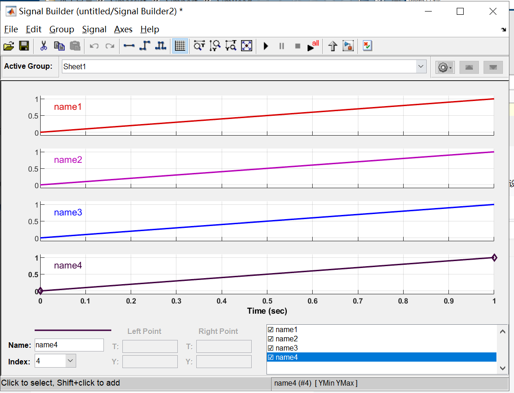514x393 pixels.
Task: Zoom out to fit view
Action: [247, 46]
